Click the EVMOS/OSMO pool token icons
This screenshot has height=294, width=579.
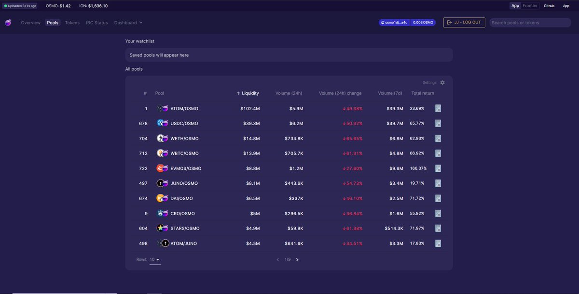pos(163,168)
